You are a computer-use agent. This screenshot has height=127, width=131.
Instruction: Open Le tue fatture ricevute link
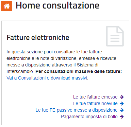(x=95, y=103)
